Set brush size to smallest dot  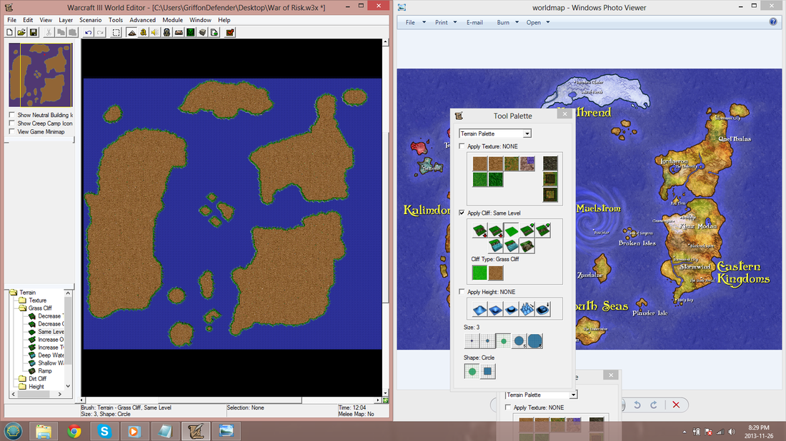tap(472, 341)
